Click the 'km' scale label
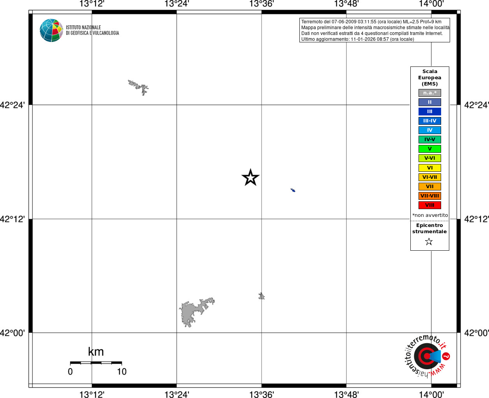This screenshot has height=398, width=489. tap(96, 352)
